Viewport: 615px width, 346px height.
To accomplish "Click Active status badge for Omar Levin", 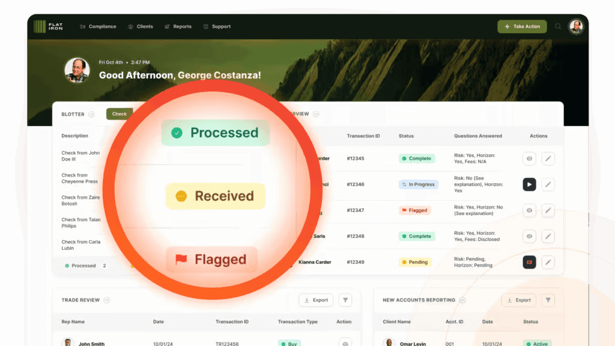I will point(538,343).
